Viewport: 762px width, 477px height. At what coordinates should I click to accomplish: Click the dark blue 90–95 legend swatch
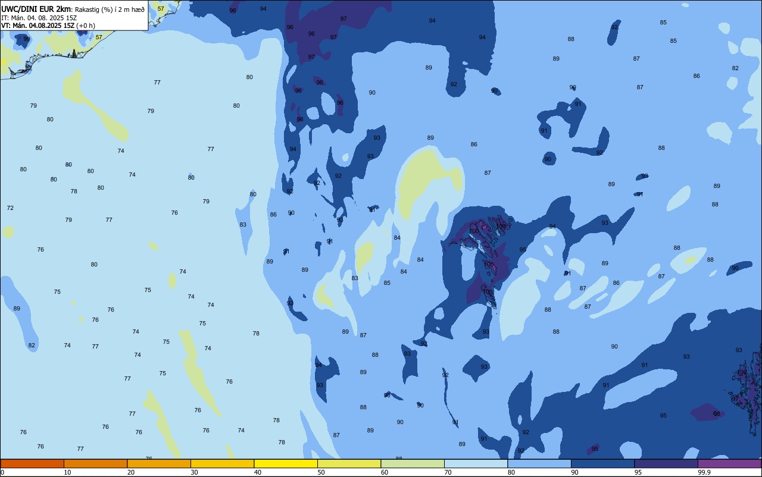click(x=602, y=463)
